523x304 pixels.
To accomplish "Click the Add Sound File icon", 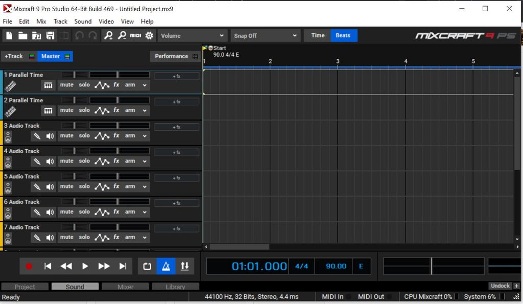I will (x=36, y=35).
